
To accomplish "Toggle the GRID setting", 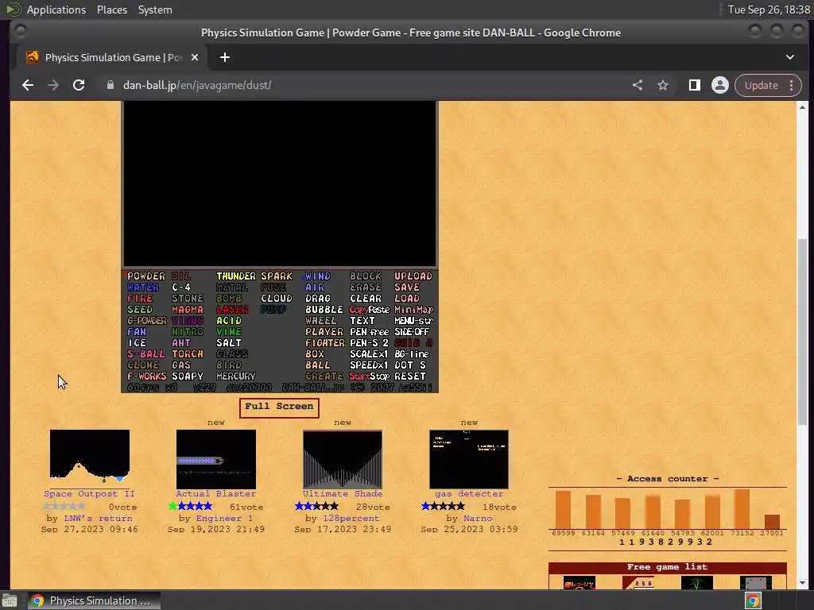I will (413, 343).
